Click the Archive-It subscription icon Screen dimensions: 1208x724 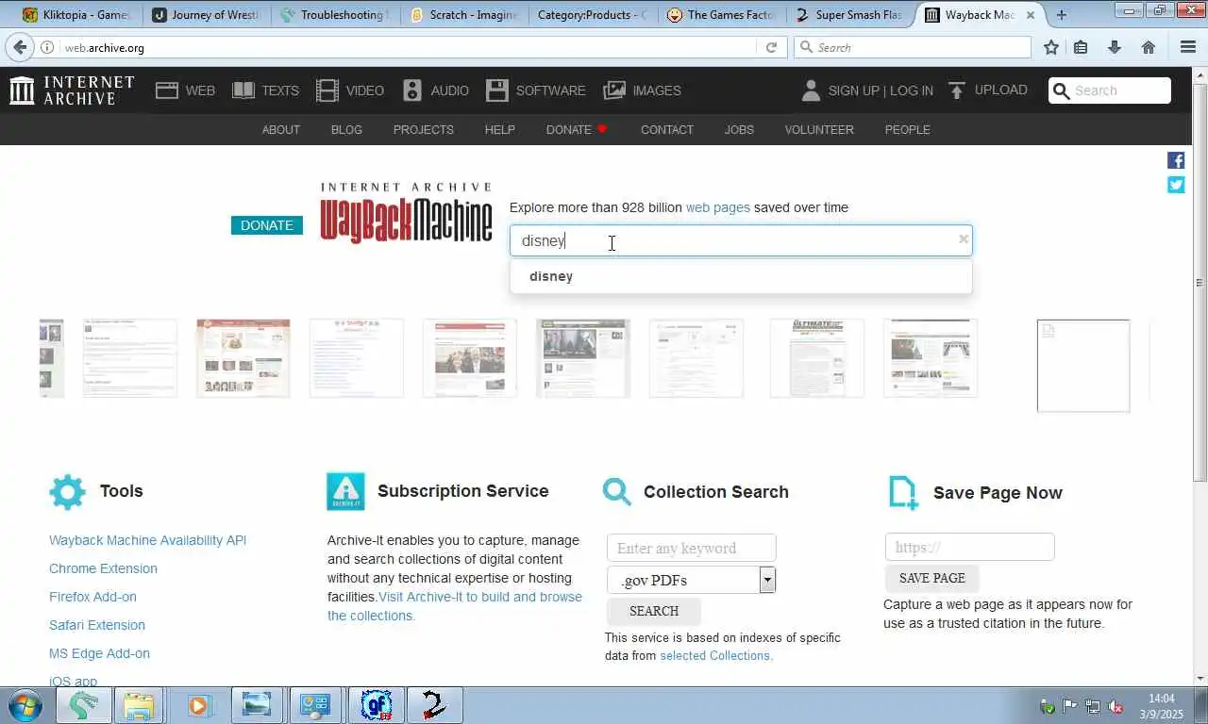345,492
